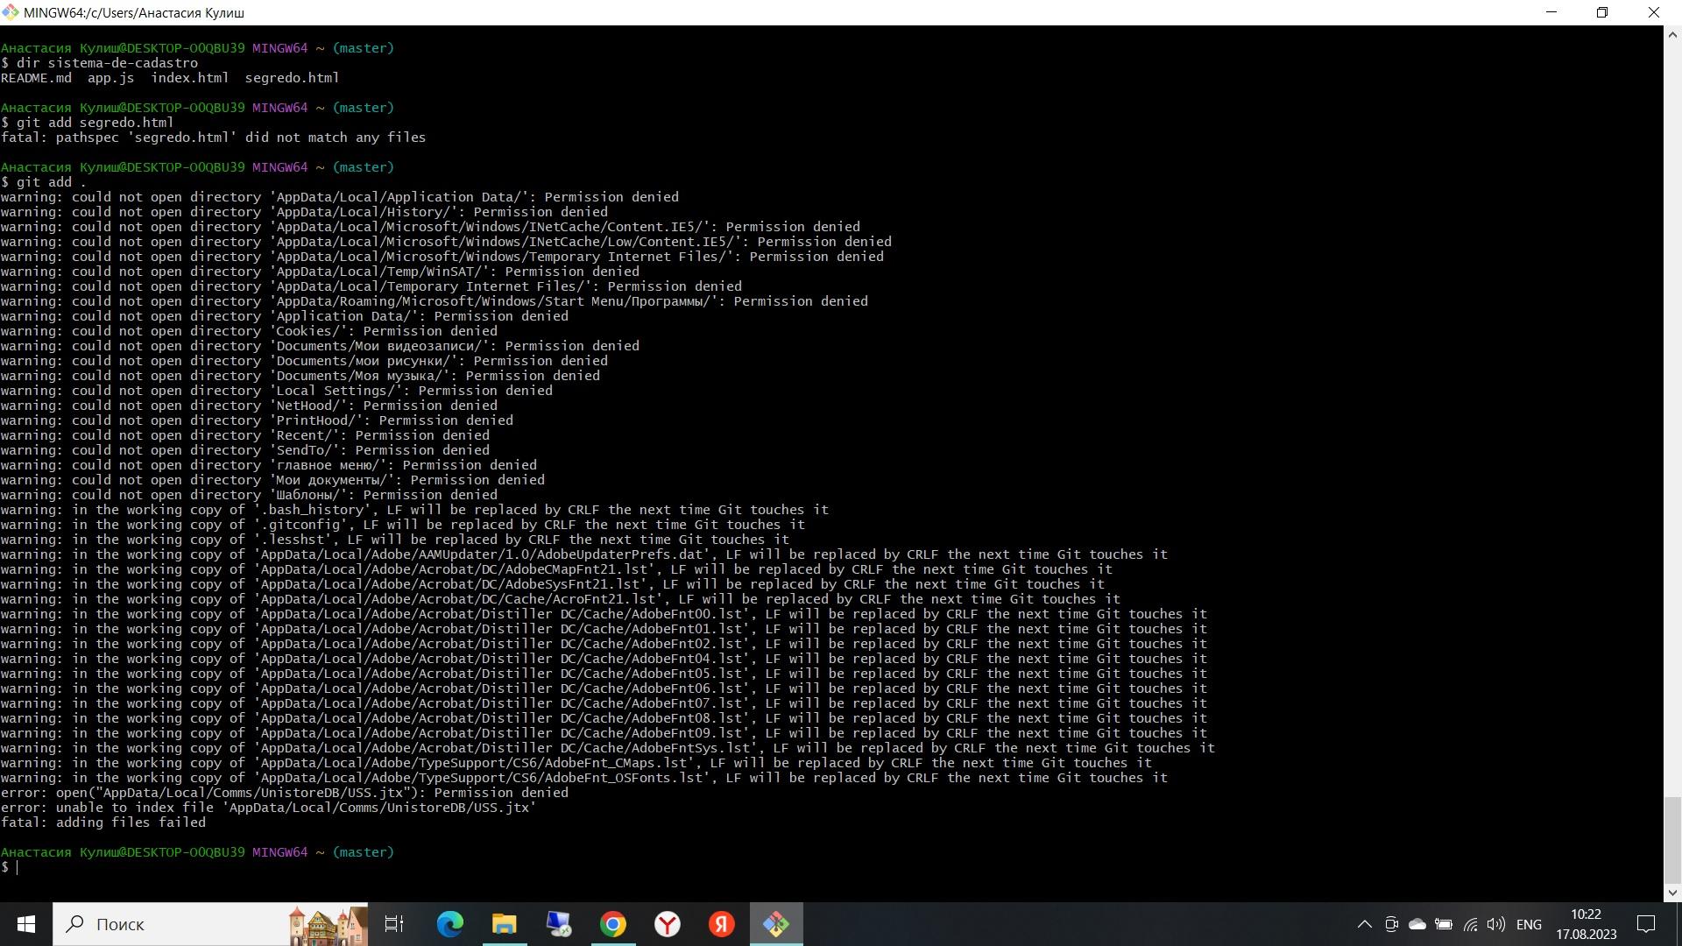
Task: Click the window title 'MINGW64:/c/Users/Анастасия Кулиш'
Action: (134, 13)
